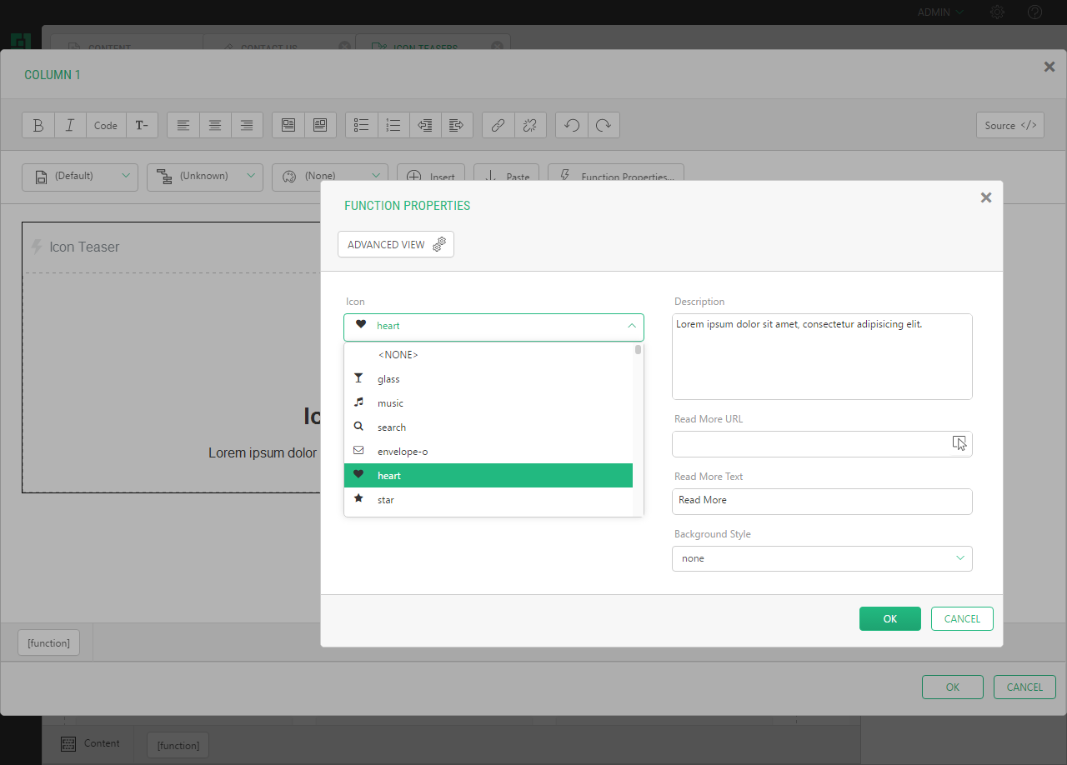Click the Undo arrow icon
This screenshot has height=765, width=1067.
[572, 125]
